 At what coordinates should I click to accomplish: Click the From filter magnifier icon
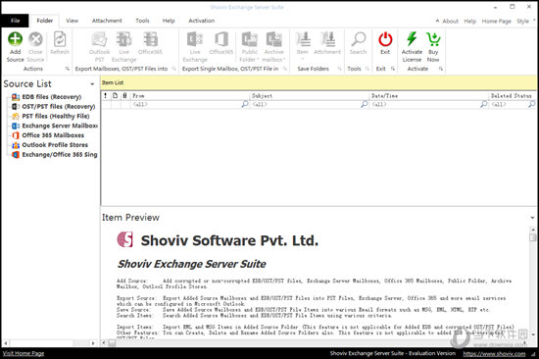[x=245, y=104]
